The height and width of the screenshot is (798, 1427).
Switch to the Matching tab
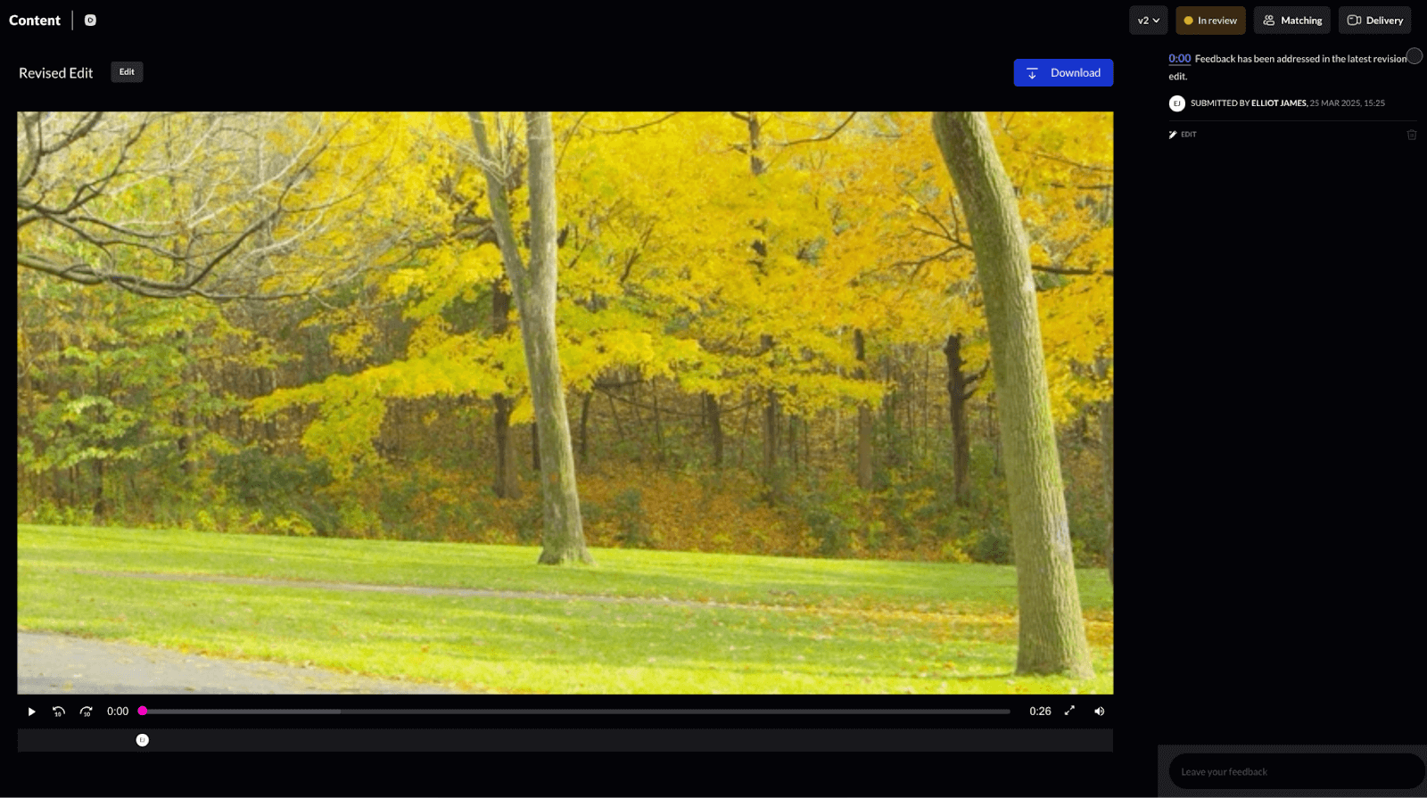[1292, 21]
